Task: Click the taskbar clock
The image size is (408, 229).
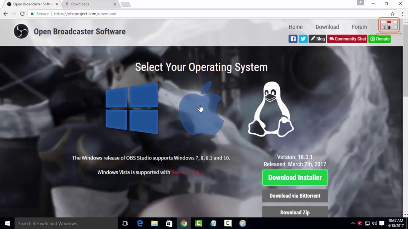Action: 396,223
